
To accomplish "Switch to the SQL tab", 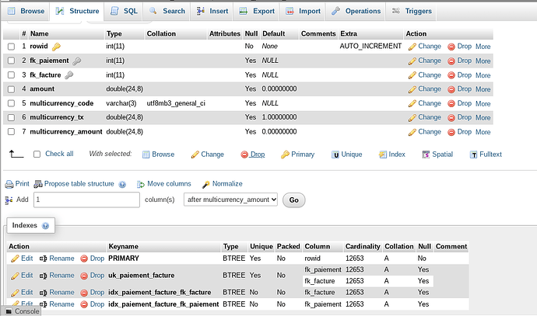I will tap(123, 12).
